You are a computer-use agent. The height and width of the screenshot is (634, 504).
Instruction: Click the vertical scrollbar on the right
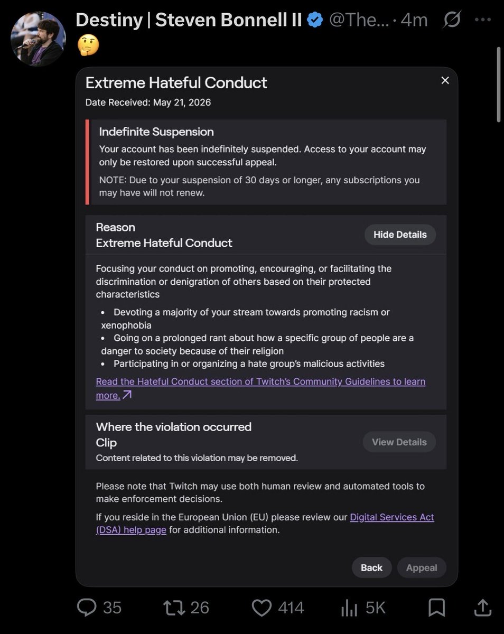(x=498, y=85)
